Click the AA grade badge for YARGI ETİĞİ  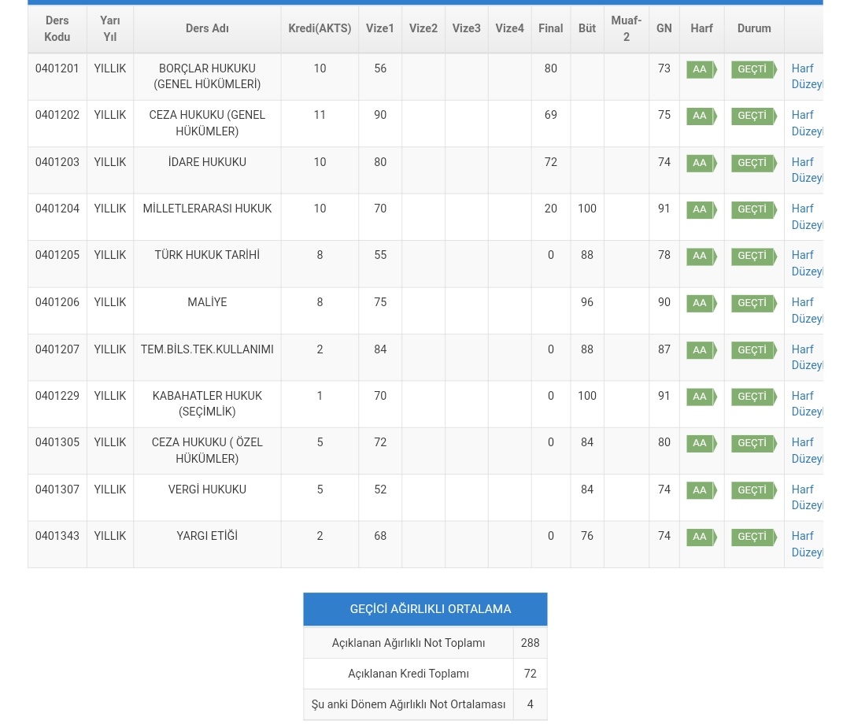pos(701,537)
